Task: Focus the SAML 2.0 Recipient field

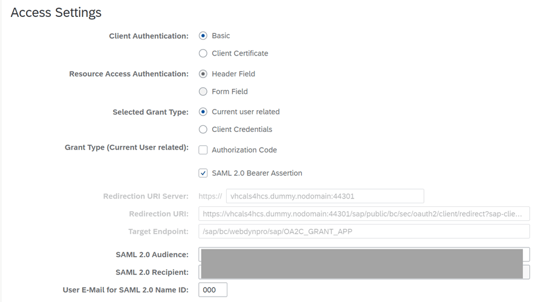Action: click(x=364, y=272)
